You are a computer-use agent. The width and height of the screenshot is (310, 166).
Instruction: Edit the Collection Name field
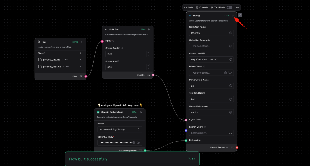[x=211, y=33]
